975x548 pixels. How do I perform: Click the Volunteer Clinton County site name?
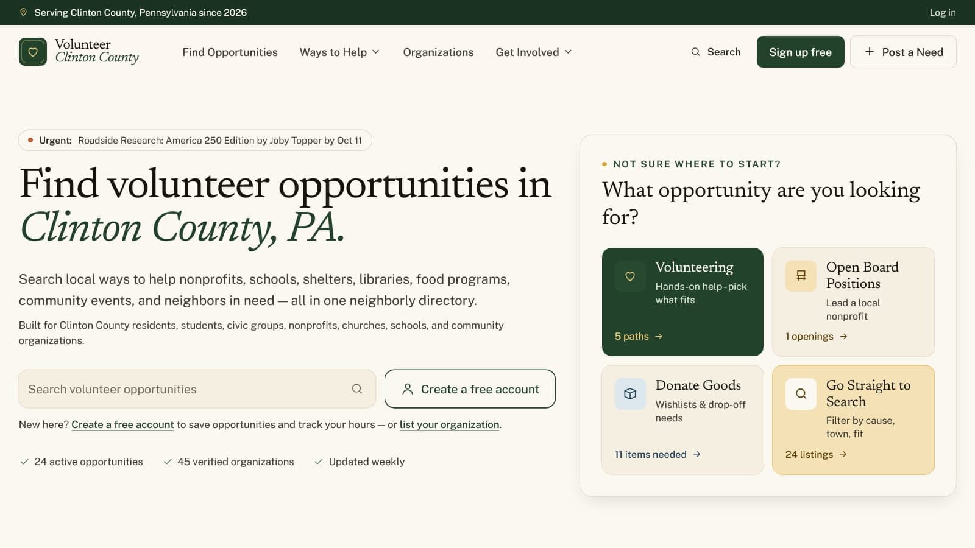(96, 51)
